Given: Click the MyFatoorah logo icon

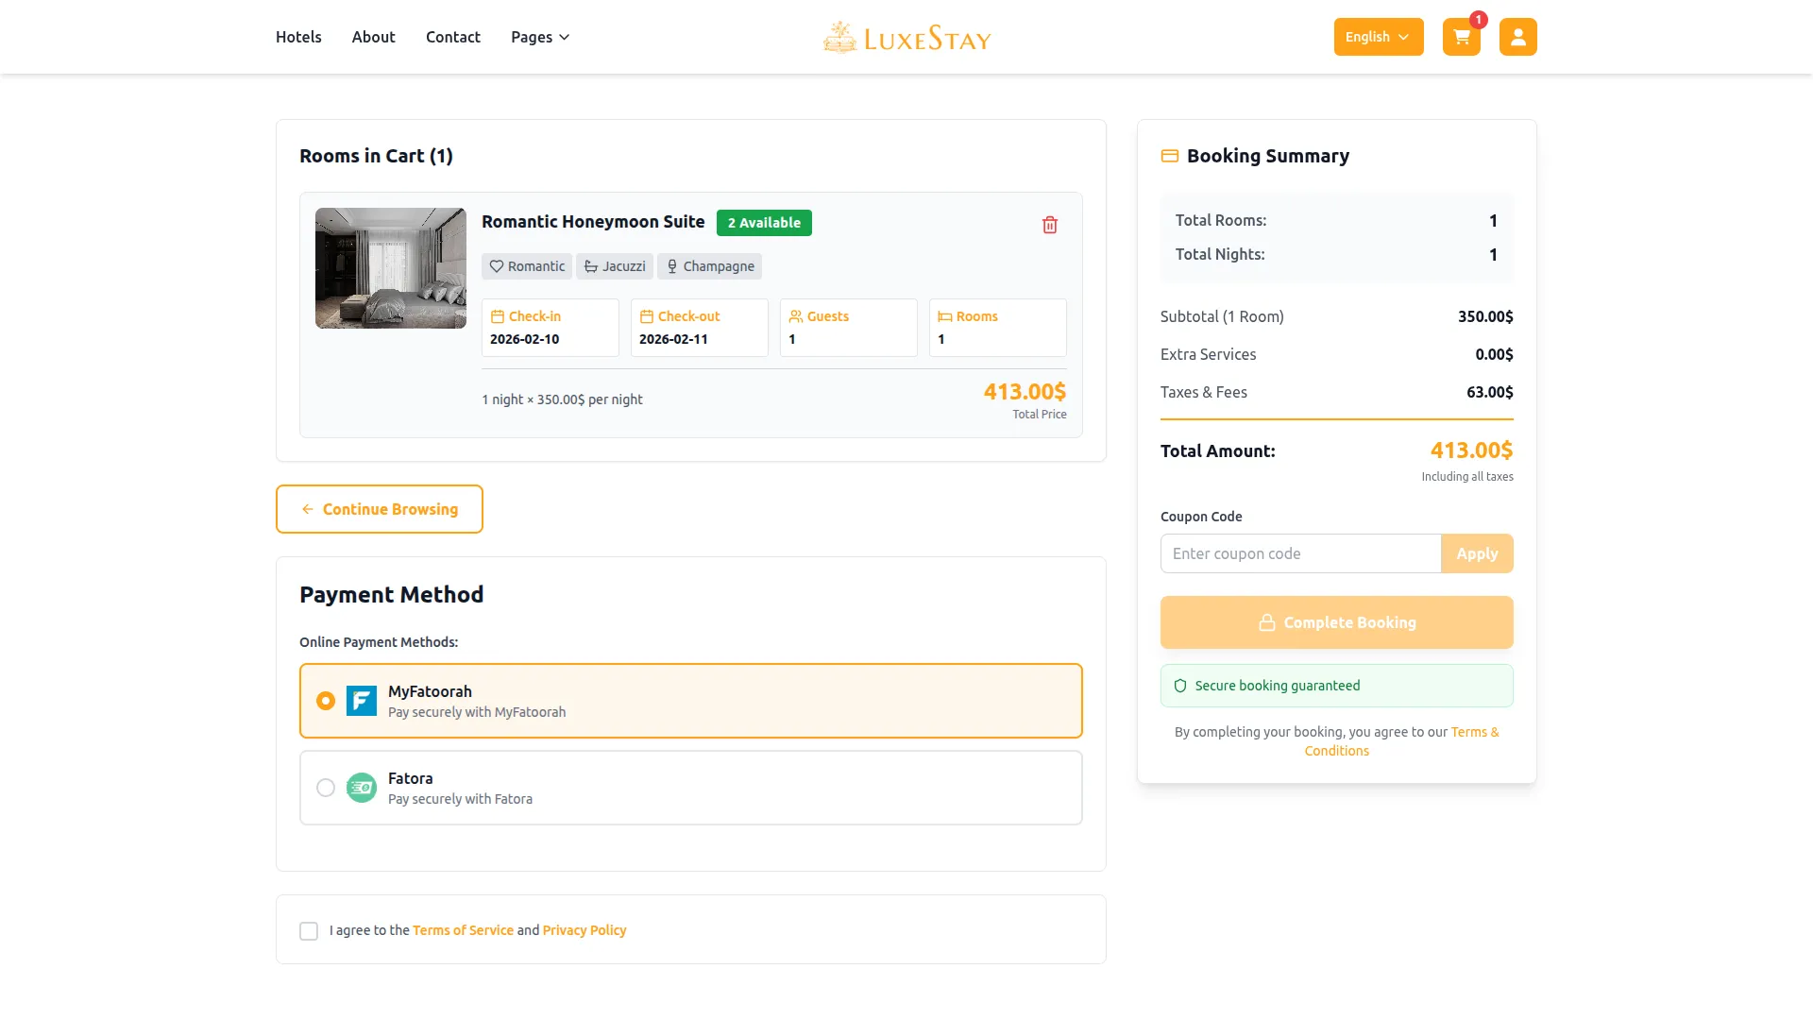Looking at the screenshot, I should [x=362, y=701].
